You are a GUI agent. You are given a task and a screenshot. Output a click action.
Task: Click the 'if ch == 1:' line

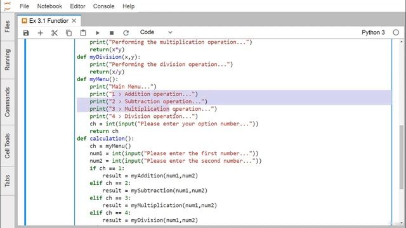(x=107, y=168)
